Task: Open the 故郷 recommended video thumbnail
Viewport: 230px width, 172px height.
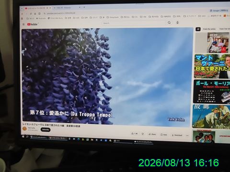Action: [x=211, y=116]
